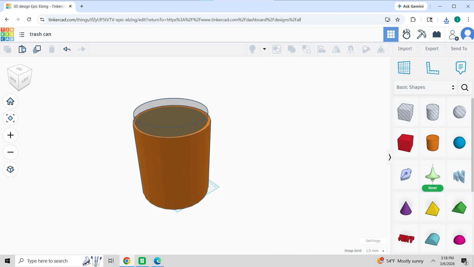This screenshot has height=267, width=474.
Task: Click the Export button
Action: pyautogui.click(x=432, y=49)
